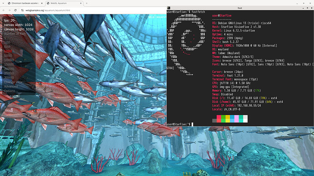Click the Memory usage line in terminal
The width and height of the screenshot is (314, 176).
[236, 90]
